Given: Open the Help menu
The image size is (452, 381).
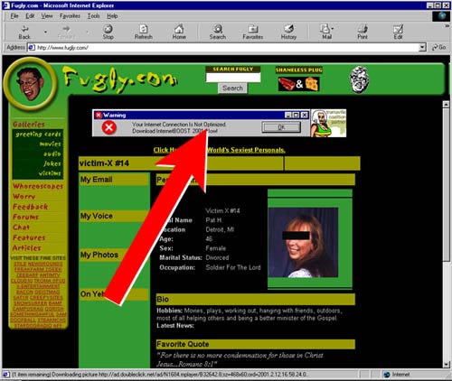Looking at the screenshot, I should (x=112, y=16).
